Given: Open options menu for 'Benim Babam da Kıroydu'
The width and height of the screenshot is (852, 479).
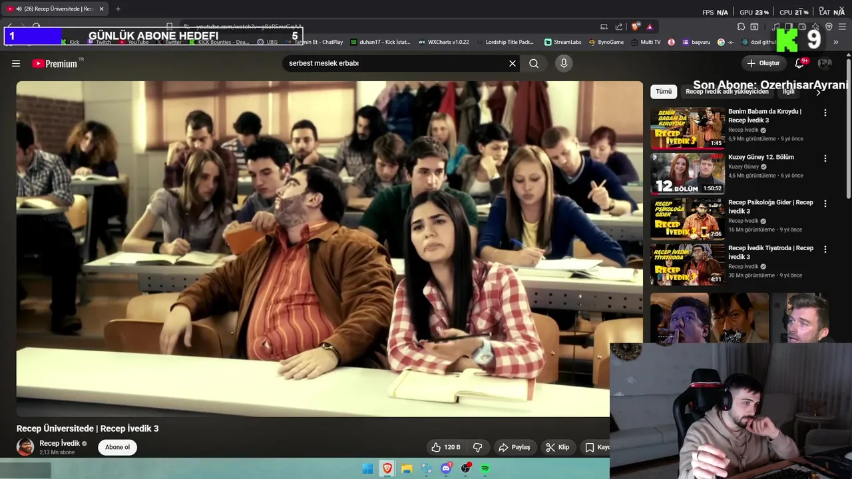Looking at the screenshot, I should [825, 112].
